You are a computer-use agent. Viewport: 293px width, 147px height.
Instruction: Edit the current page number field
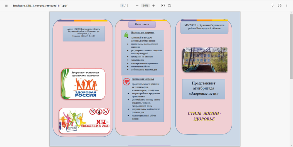tap(122, 6)
